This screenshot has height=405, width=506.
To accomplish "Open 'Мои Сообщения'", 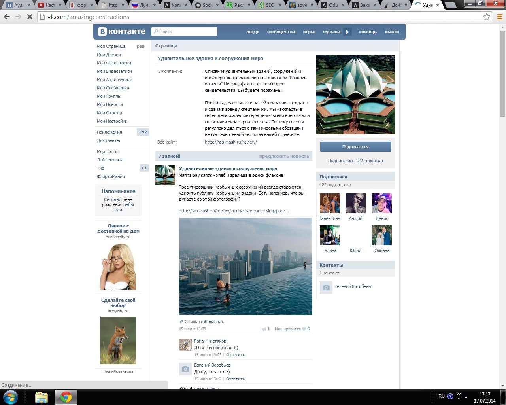I will 113,88.
